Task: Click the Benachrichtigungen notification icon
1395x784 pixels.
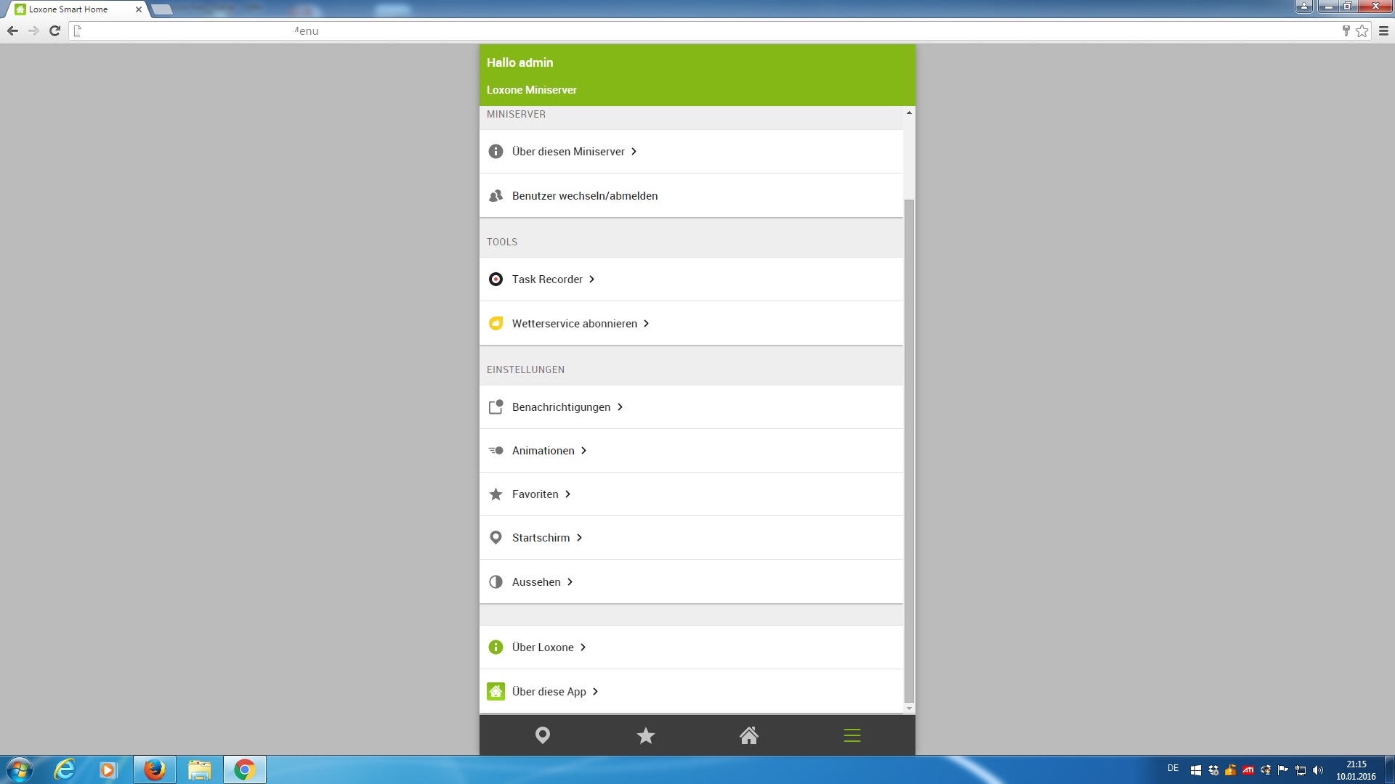Action: [496, 407]
